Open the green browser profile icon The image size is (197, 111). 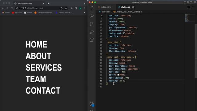click(x=80, y=8)
